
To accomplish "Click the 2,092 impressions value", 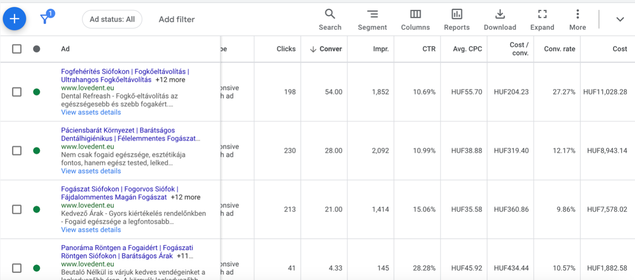I will point(380,151).
